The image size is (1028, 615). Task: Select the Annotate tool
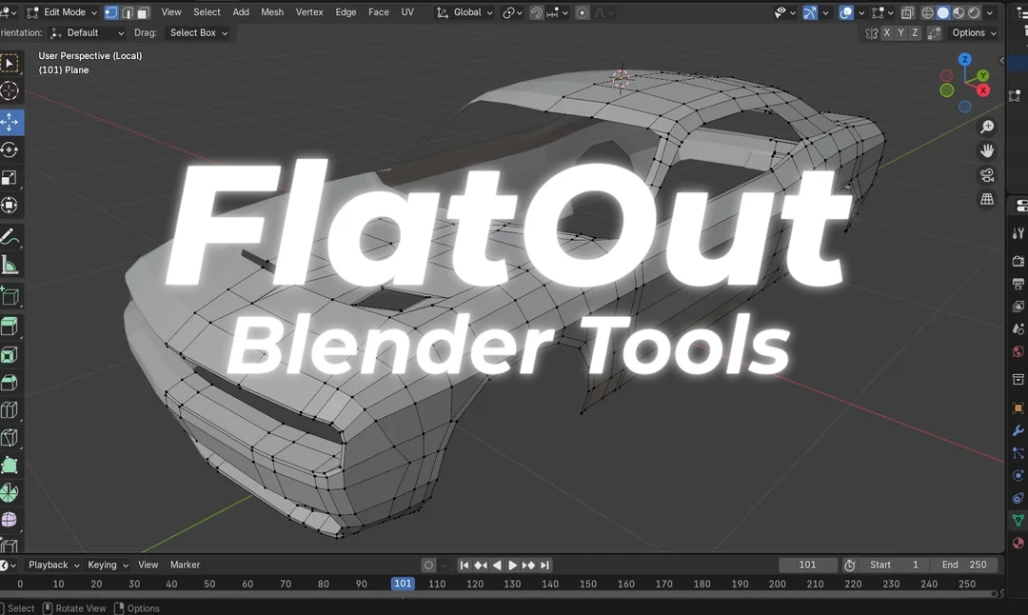10,237
